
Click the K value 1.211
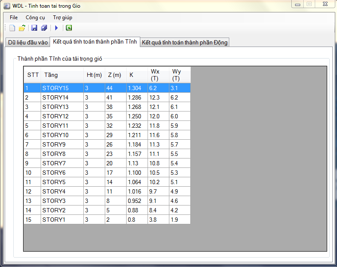(x=137, y=135)
